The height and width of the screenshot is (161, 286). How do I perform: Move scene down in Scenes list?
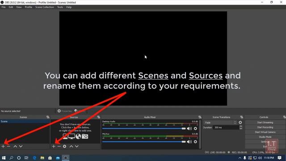(21, 146)
